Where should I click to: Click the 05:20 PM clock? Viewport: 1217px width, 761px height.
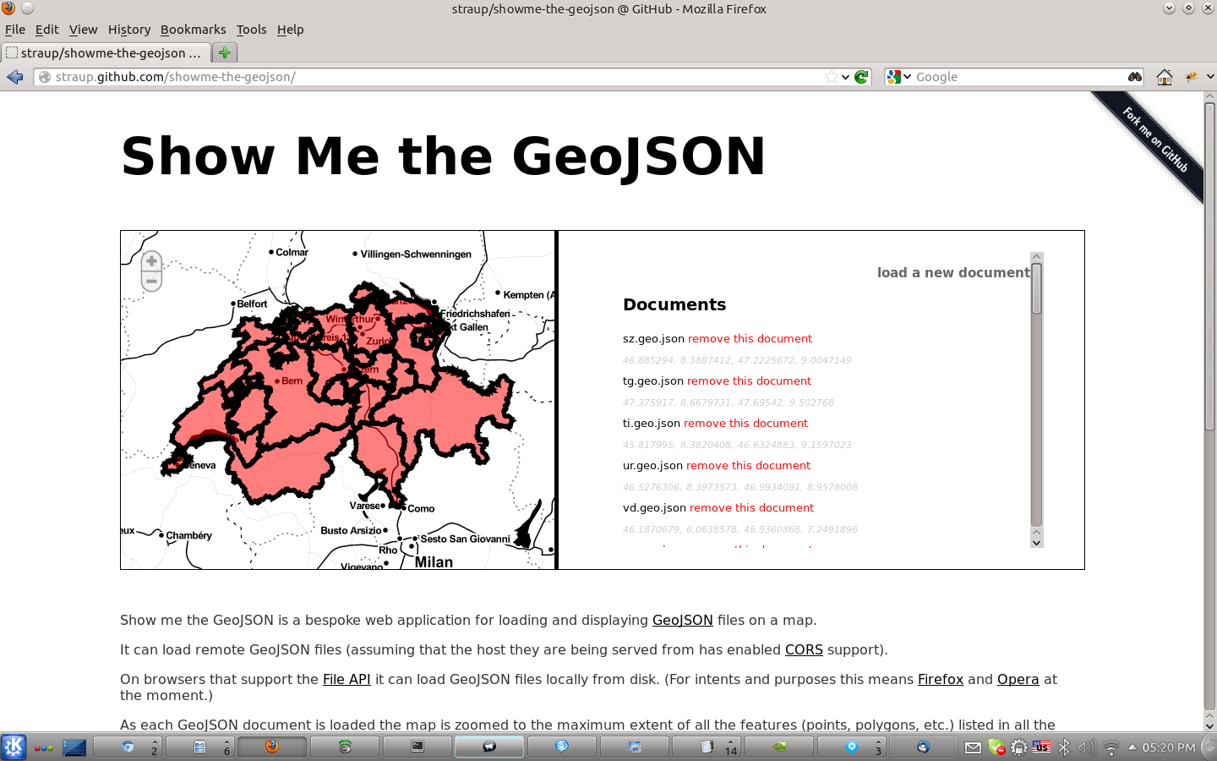pyautogui.click(x=1169, y=747)
